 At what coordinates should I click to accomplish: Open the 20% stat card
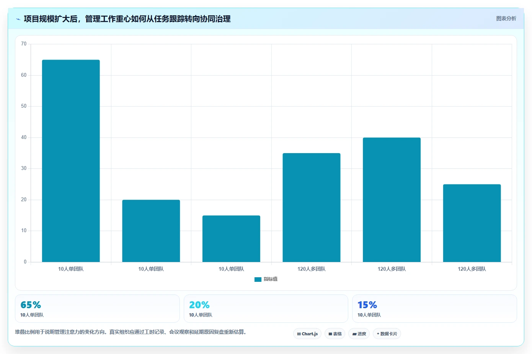click(x=266, y=309)
